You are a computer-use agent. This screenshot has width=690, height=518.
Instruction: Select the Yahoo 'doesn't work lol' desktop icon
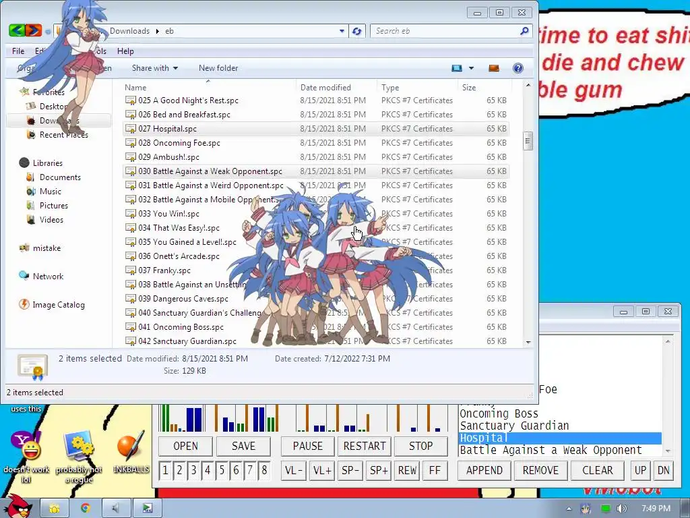pos(26,457)
